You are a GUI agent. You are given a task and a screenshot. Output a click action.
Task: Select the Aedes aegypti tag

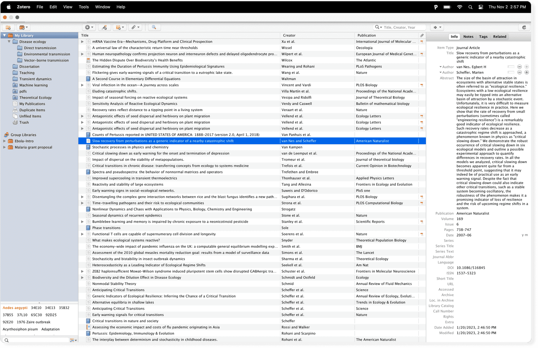pyautogui.click(x=15, y=308)
